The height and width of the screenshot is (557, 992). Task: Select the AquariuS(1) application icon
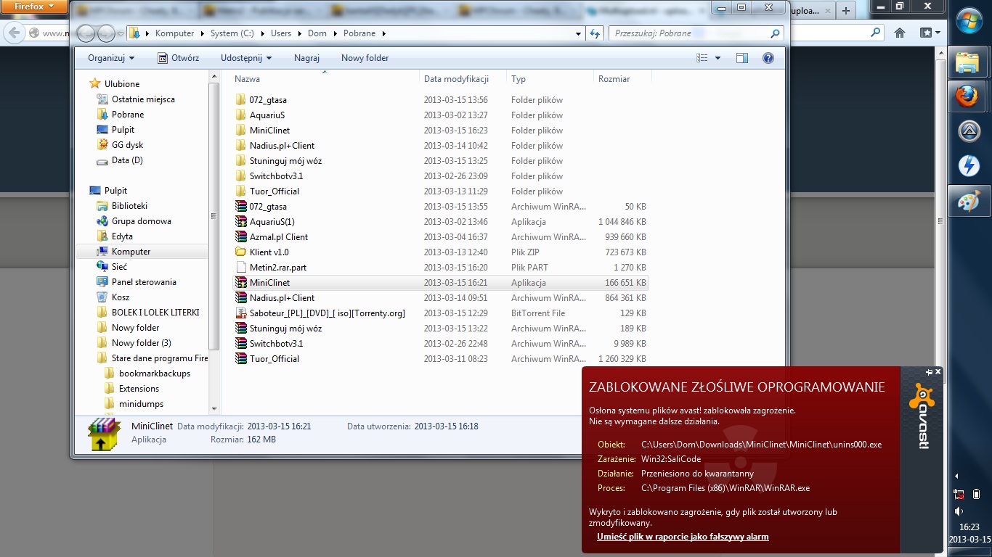241,222
